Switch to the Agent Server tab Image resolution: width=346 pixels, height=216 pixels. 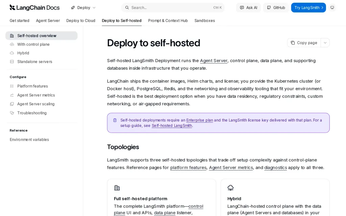48,21
